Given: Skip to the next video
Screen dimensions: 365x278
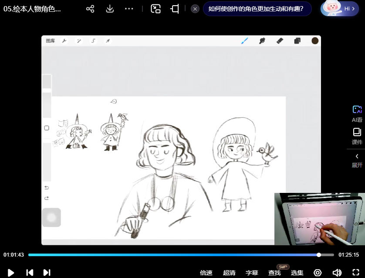Looking at the screenshot, I should (47, 273).
